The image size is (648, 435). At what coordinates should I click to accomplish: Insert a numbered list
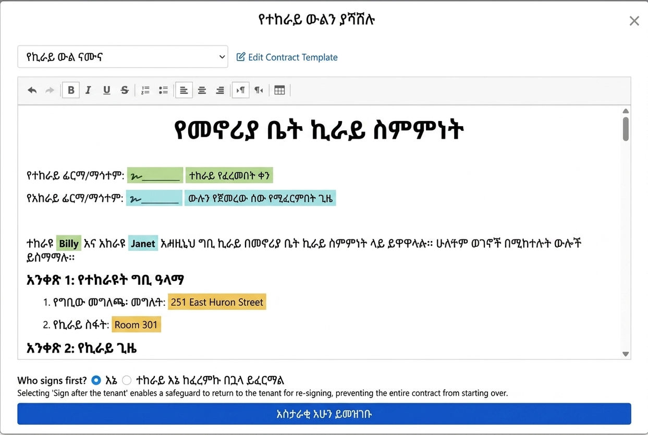pyautogui.click(x=145, y=90)
